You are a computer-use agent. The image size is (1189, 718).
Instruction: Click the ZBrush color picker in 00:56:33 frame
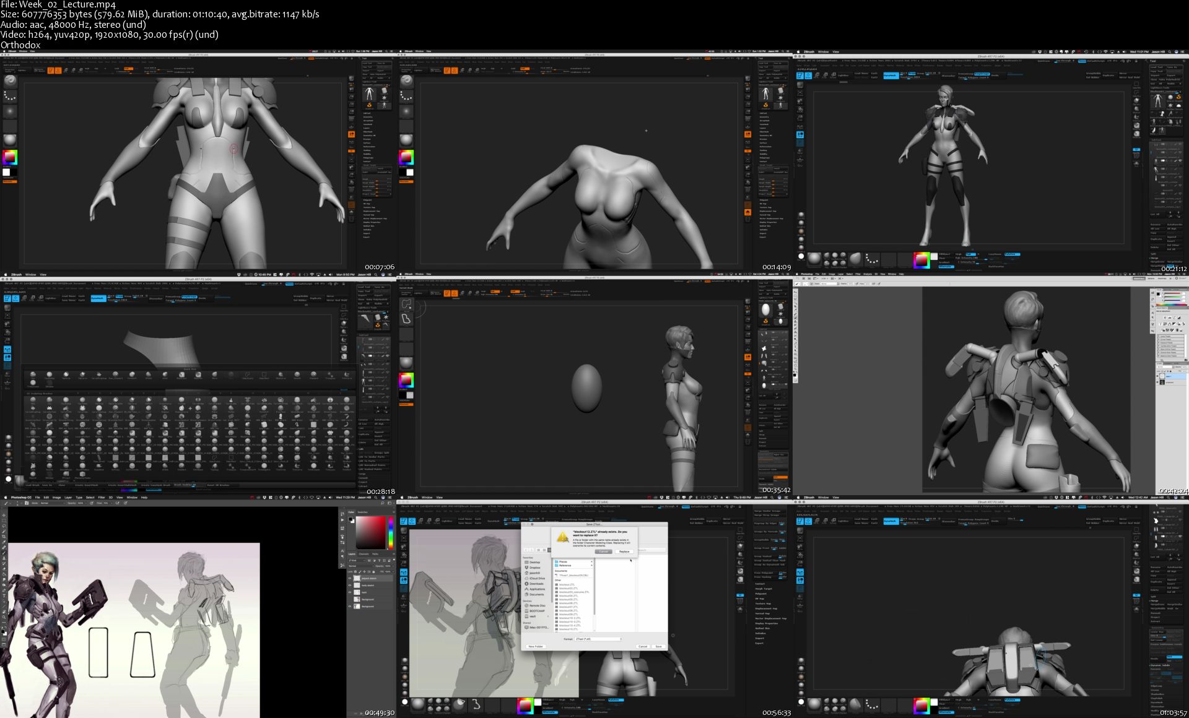click(525, 706)
